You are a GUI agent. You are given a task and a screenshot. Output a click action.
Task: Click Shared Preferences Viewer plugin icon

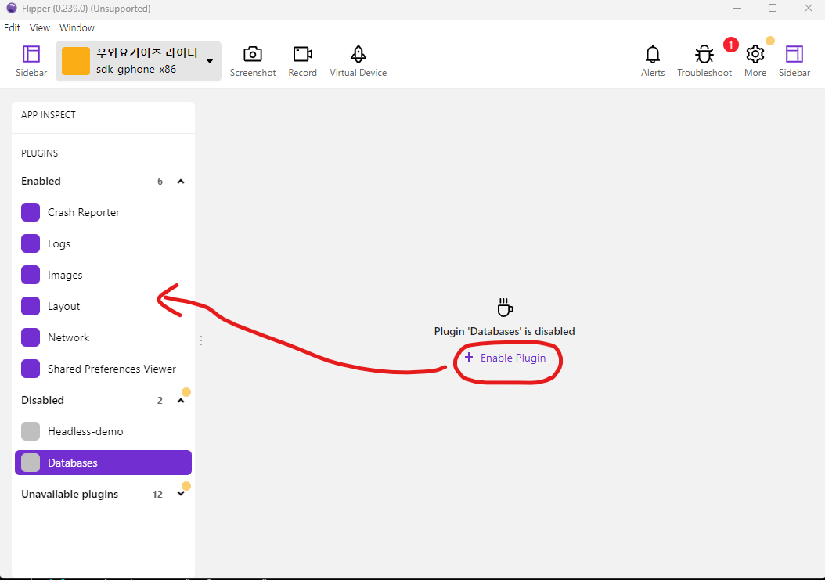pos(31,369)
